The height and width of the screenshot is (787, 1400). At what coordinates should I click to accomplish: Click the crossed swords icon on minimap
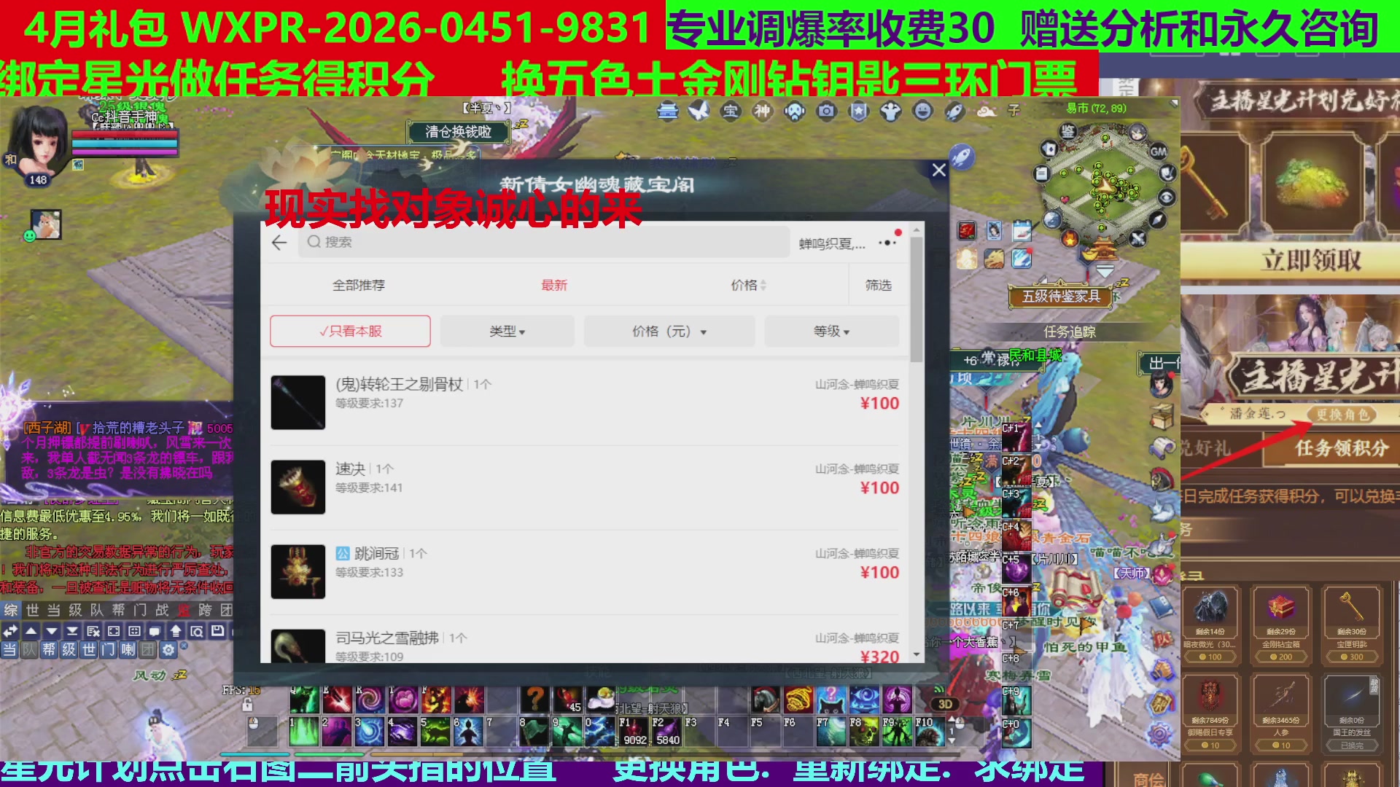click(1137, 238)
